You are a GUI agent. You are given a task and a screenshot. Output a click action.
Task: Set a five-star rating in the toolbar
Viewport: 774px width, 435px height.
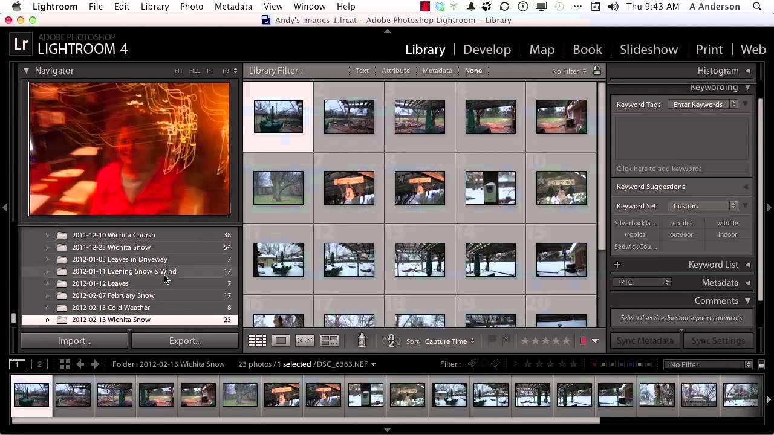[x=567, y=340]
